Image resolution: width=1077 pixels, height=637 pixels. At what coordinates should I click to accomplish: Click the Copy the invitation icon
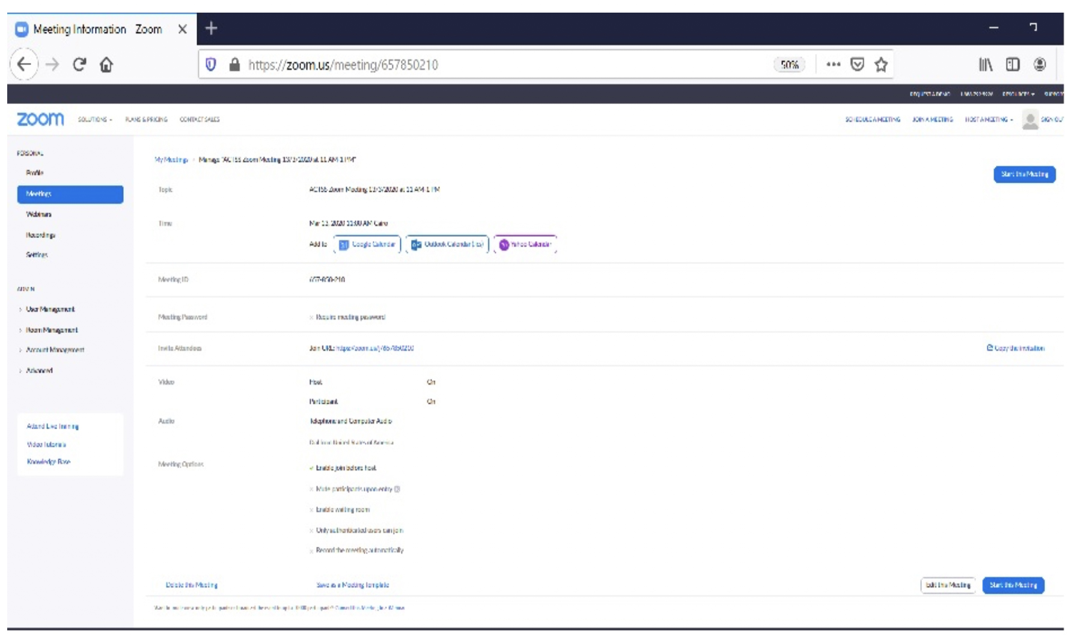pyautogui.click(x=990, y=347)
